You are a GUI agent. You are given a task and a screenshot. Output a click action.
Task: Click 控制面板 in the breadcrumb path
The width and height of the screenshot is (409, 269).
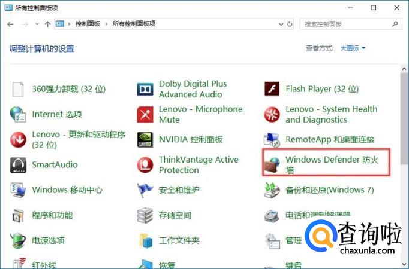click(x=88, y=24)
